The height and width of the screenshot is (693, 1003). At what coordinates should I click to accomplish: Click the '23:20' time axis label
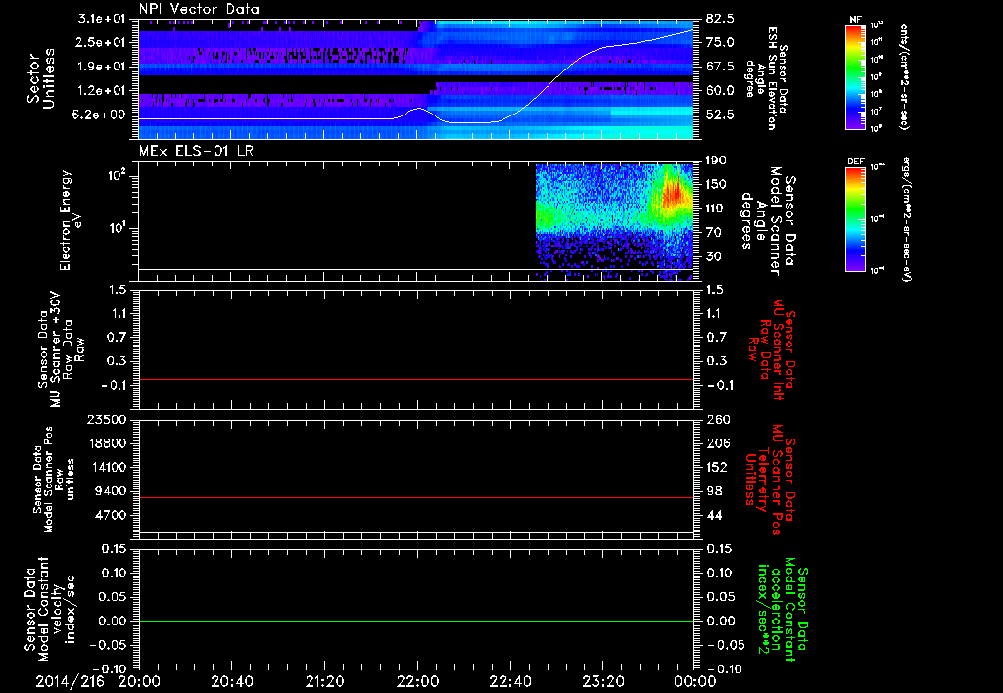pos(602,681)
